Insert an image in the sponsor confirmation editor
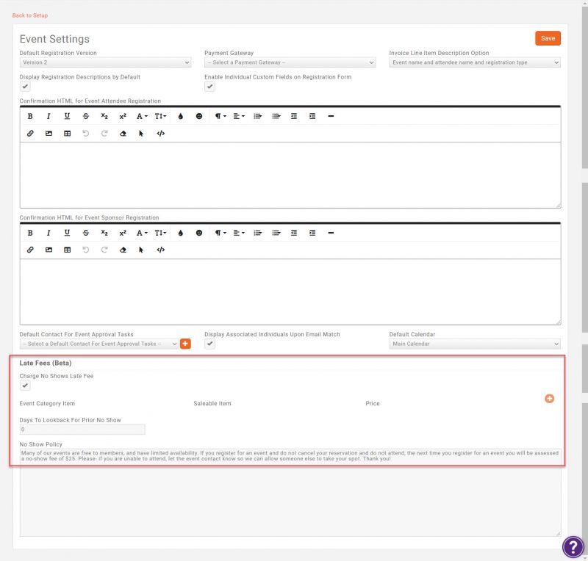This screenshot has height=561, width=588. (x=48, y=250)
